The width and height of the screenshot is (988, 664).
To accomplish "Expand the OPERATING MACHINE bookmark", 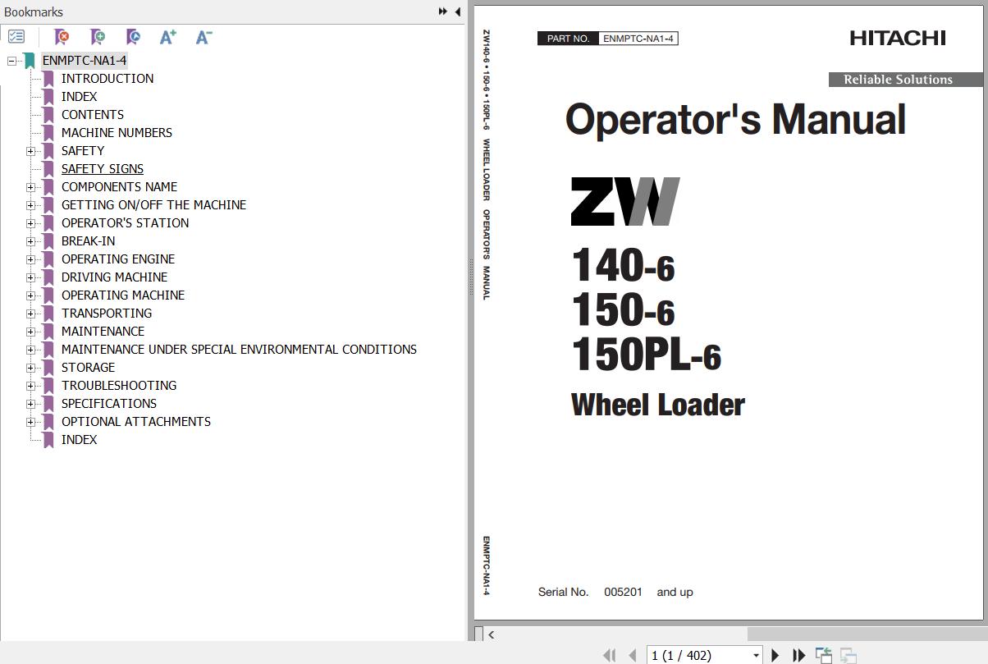I will (30, 295).
